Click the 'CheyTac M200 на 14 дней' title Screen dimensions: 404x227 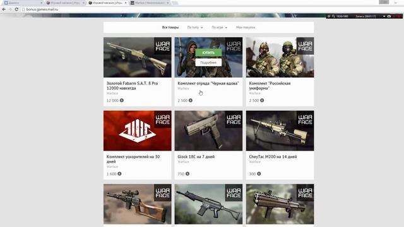pos(273,157)
